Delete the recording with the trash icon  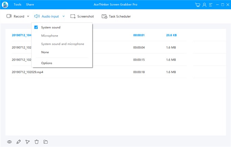click(x=37, y=142)
